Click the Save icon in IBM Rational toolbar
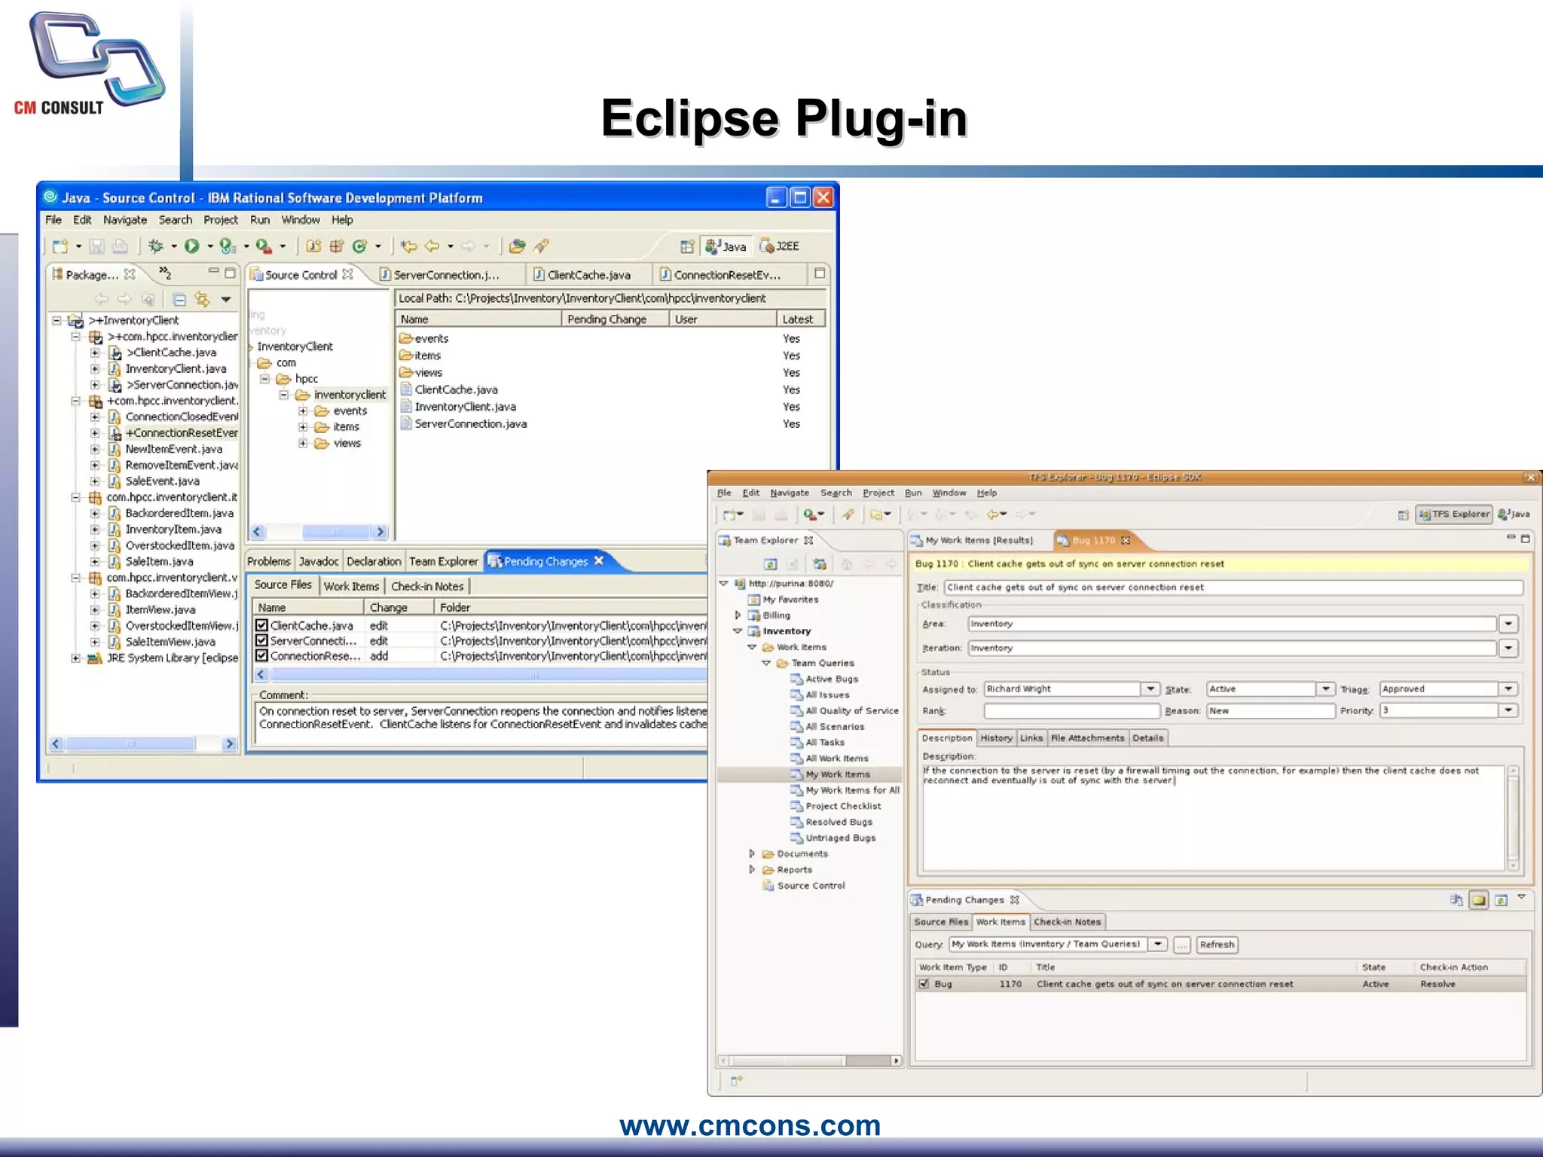The width and height of the screenshot is (1543, 1157). coord(96,246)
